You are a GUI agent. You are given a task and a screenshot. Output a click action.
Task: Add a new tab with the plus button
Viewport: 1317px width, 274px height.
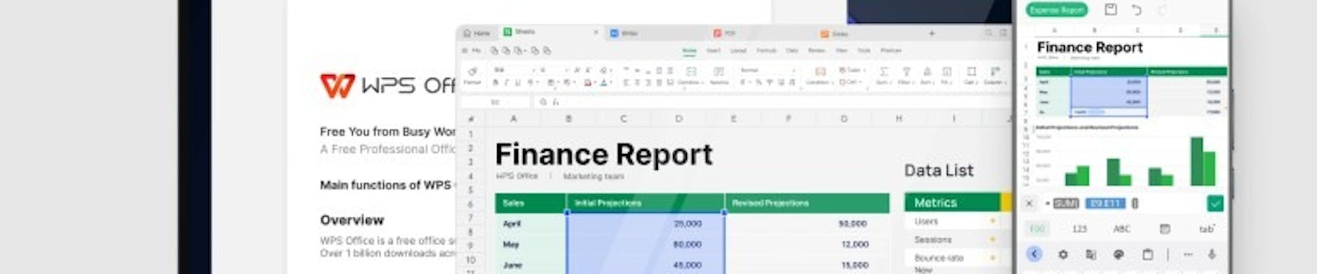(x=932, y=33)
